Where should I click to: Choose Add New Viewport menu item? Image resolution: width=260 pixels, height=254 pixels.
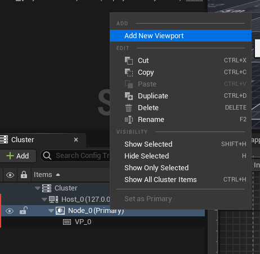tap(181, 35)
